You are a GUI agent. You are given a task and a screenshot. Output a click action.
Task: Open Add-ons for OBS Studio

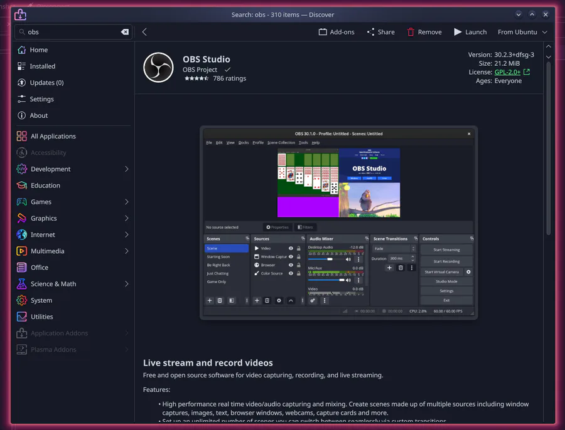(x=336, y=32)
